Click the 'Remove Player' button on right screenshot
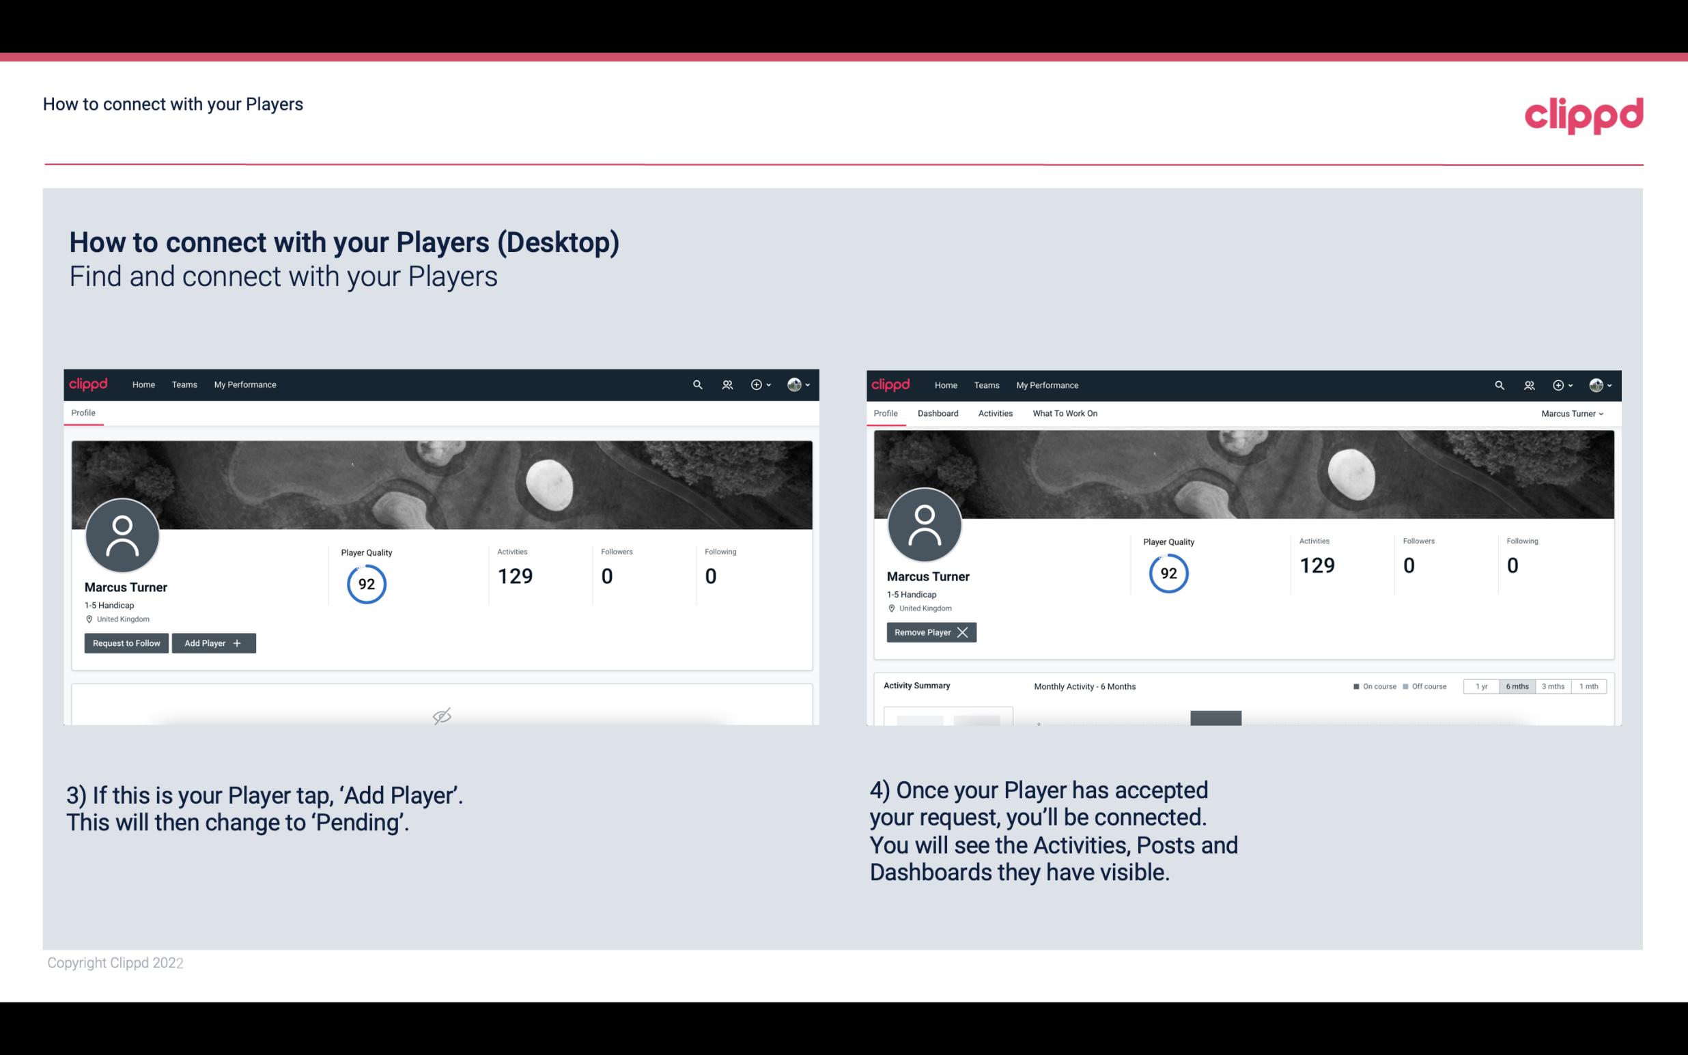The width and height of the screenshot is (1688, 1055). (x=929, y=632)
